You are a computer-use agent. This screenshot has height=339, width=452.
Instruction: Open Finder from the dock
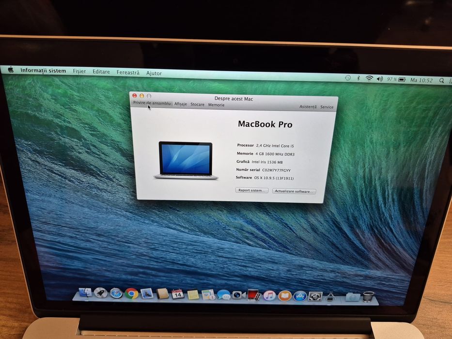85,293
